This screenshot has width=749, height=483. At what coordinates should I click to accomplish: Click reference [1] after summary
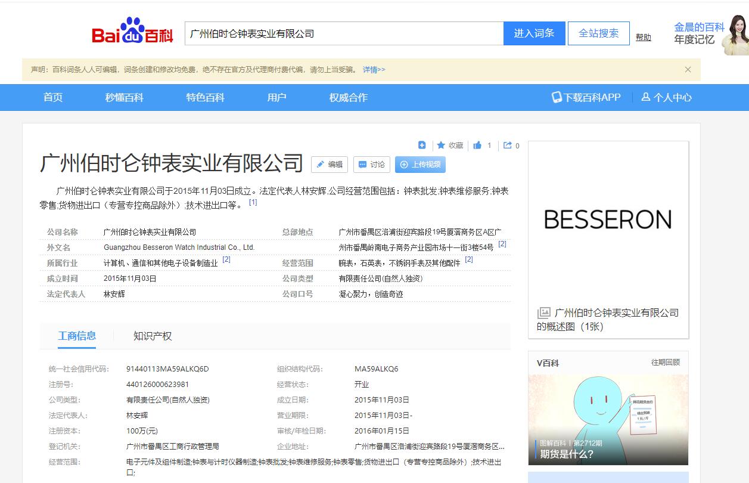[x=253, y=202]
